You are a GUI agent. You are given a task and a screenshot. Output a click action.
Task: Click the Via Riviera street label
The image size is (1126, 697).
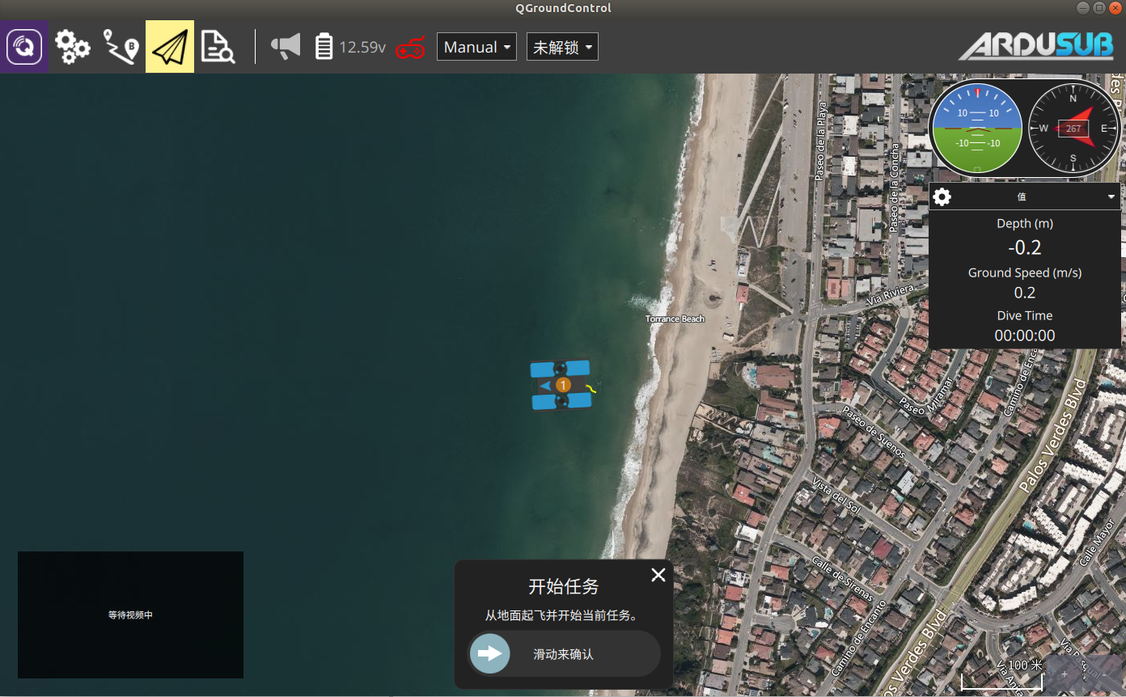pyautogui.click(x=890, y=294)
